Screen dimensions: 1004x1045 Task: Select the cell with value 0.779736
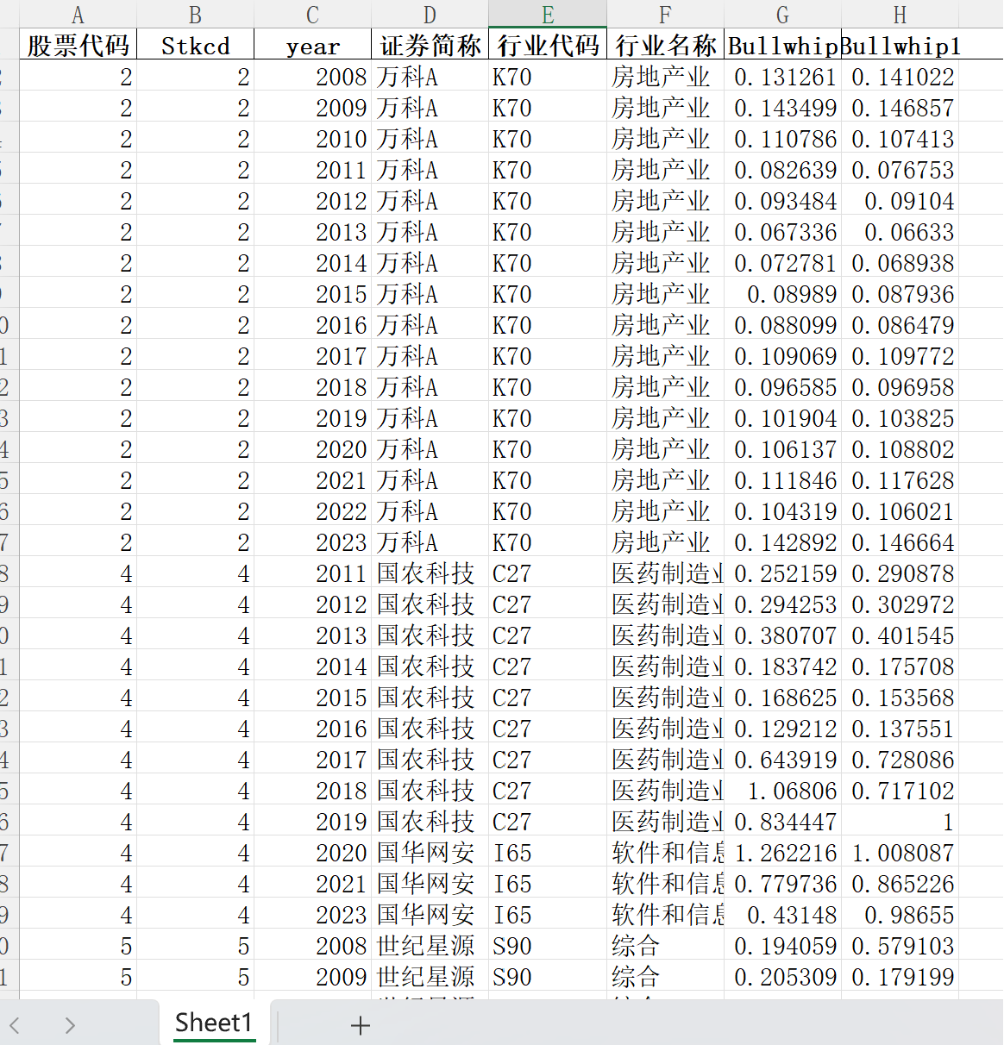tap(782, 884)
